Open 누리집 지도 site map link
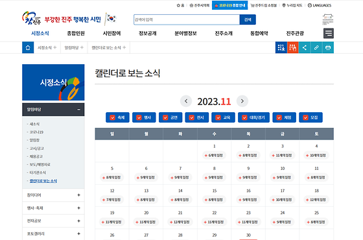Viewport: 363px width, 240px height. tap(292, 5)
